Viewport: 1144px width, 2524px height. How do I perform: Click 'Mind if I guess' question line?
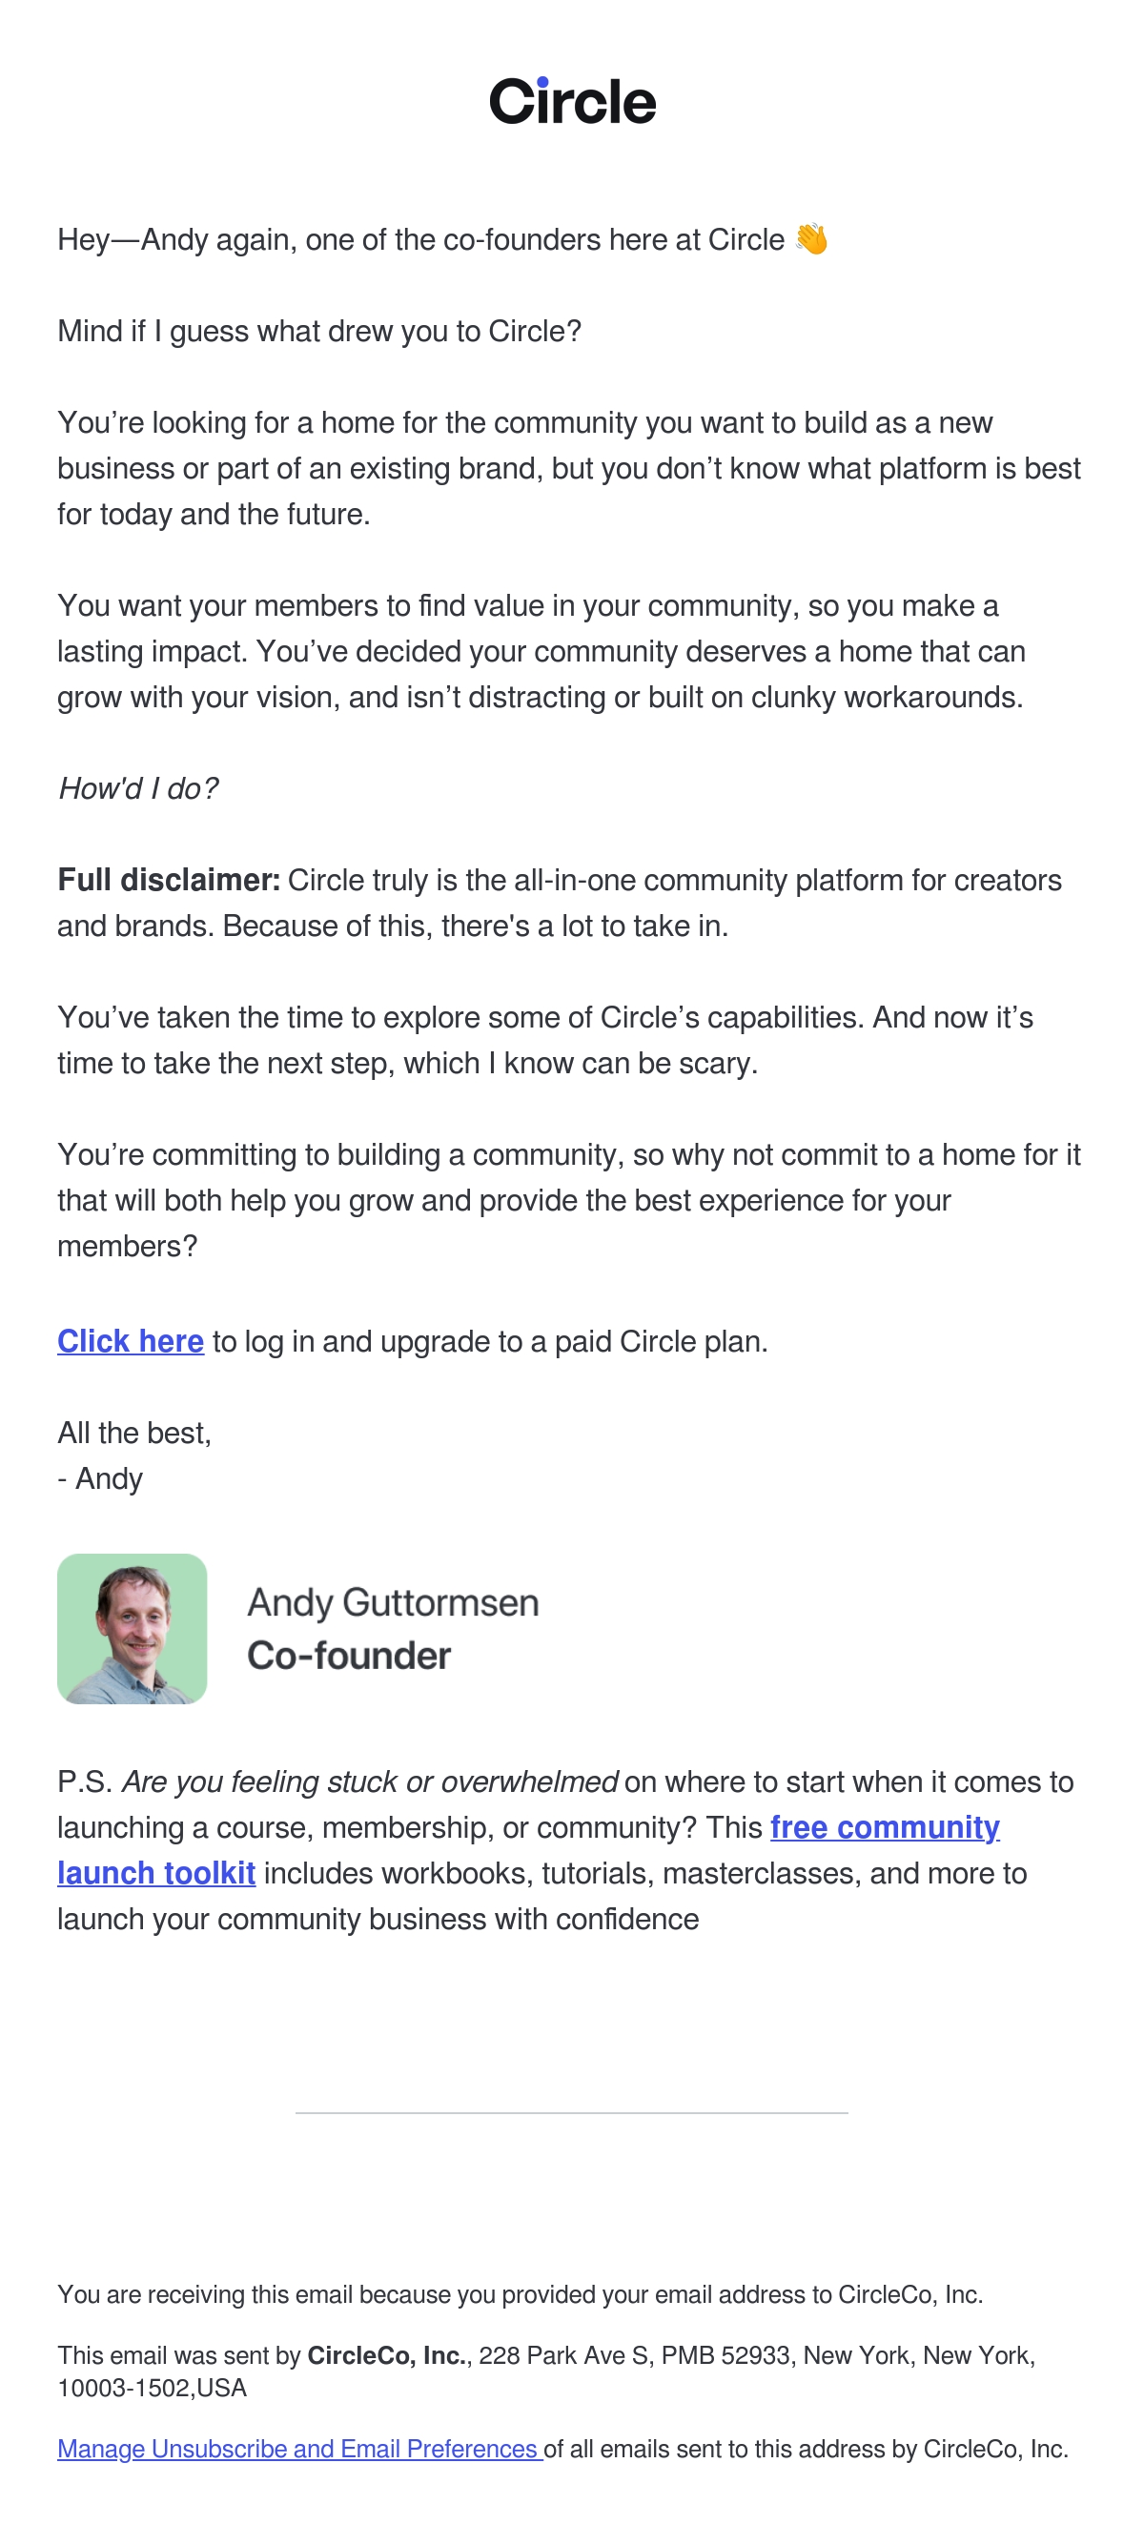[319, 331]
